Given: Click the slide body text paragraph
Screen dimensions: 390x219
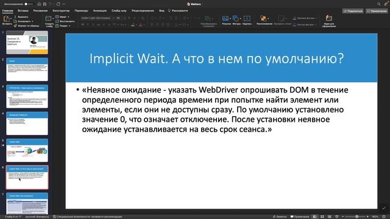Looking at the screenshot, I should pos(215,109).
